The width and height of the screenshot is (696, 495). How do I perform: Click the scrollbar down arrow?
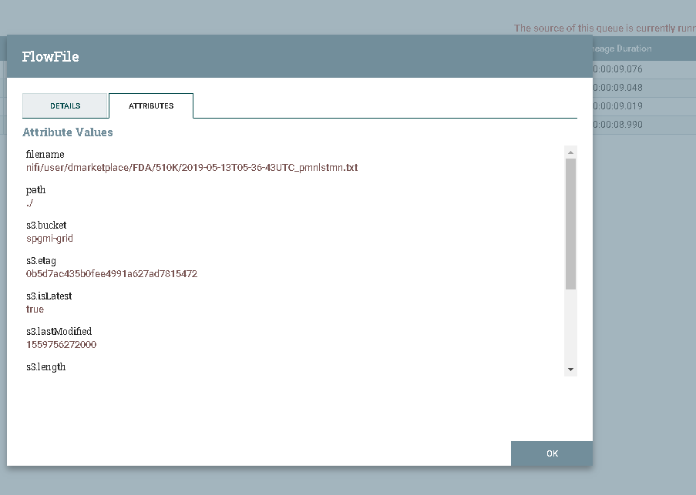click(x=570, y=368)
